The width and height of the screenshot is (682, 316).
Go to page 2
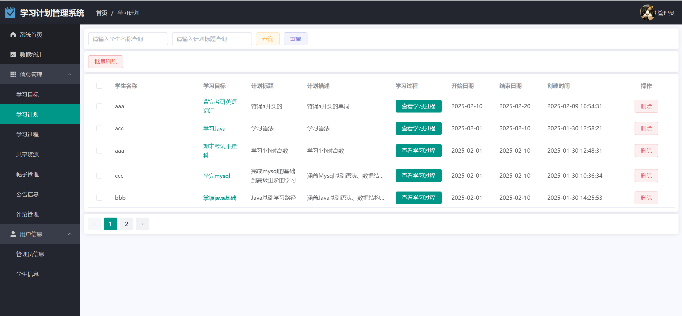[x=127, y=224]
